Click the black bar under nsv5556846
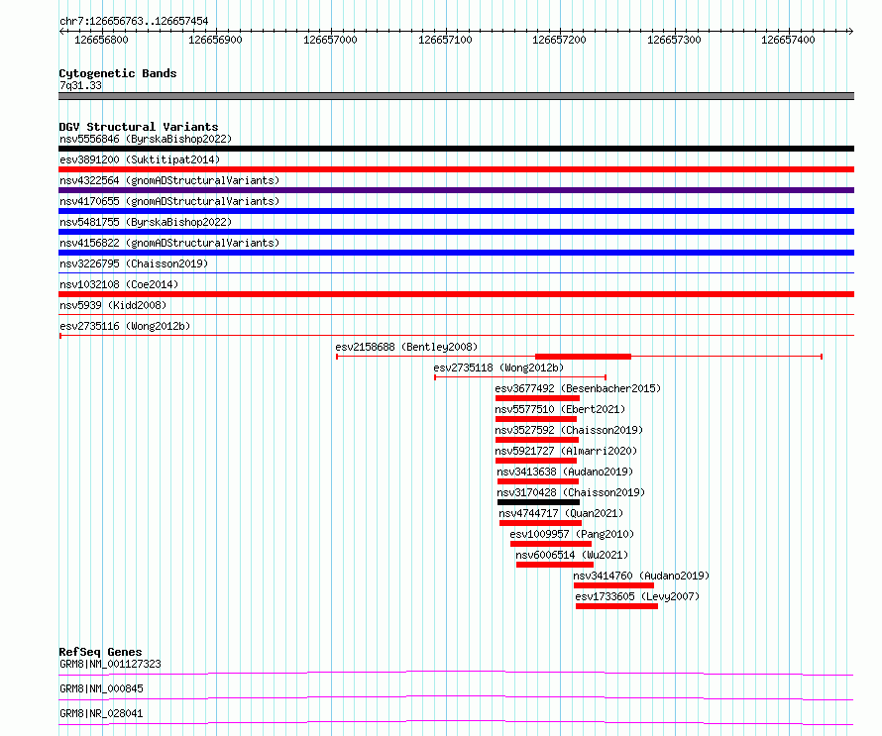This screenshot has height=736, width=882. (456, 149)
